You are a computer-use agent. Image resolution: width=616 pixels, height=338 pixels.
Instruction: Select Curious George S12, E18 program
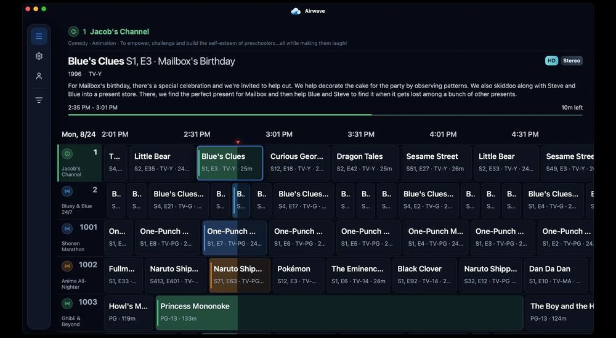[x=298, y=163]
